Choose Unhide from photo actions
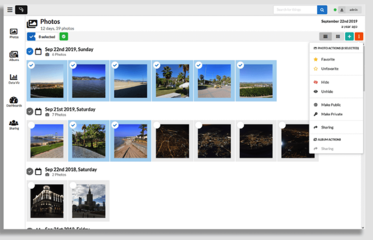 click(336, 91)
